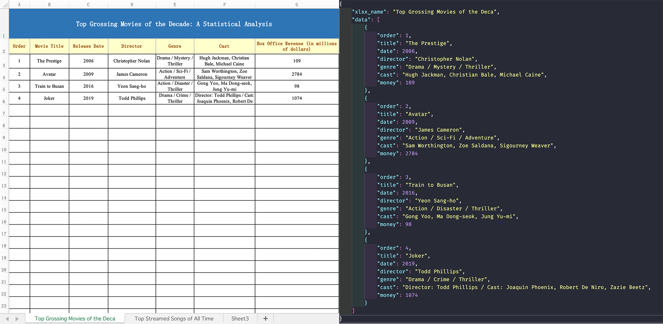Select the Avatar title cell

point(49,74)
